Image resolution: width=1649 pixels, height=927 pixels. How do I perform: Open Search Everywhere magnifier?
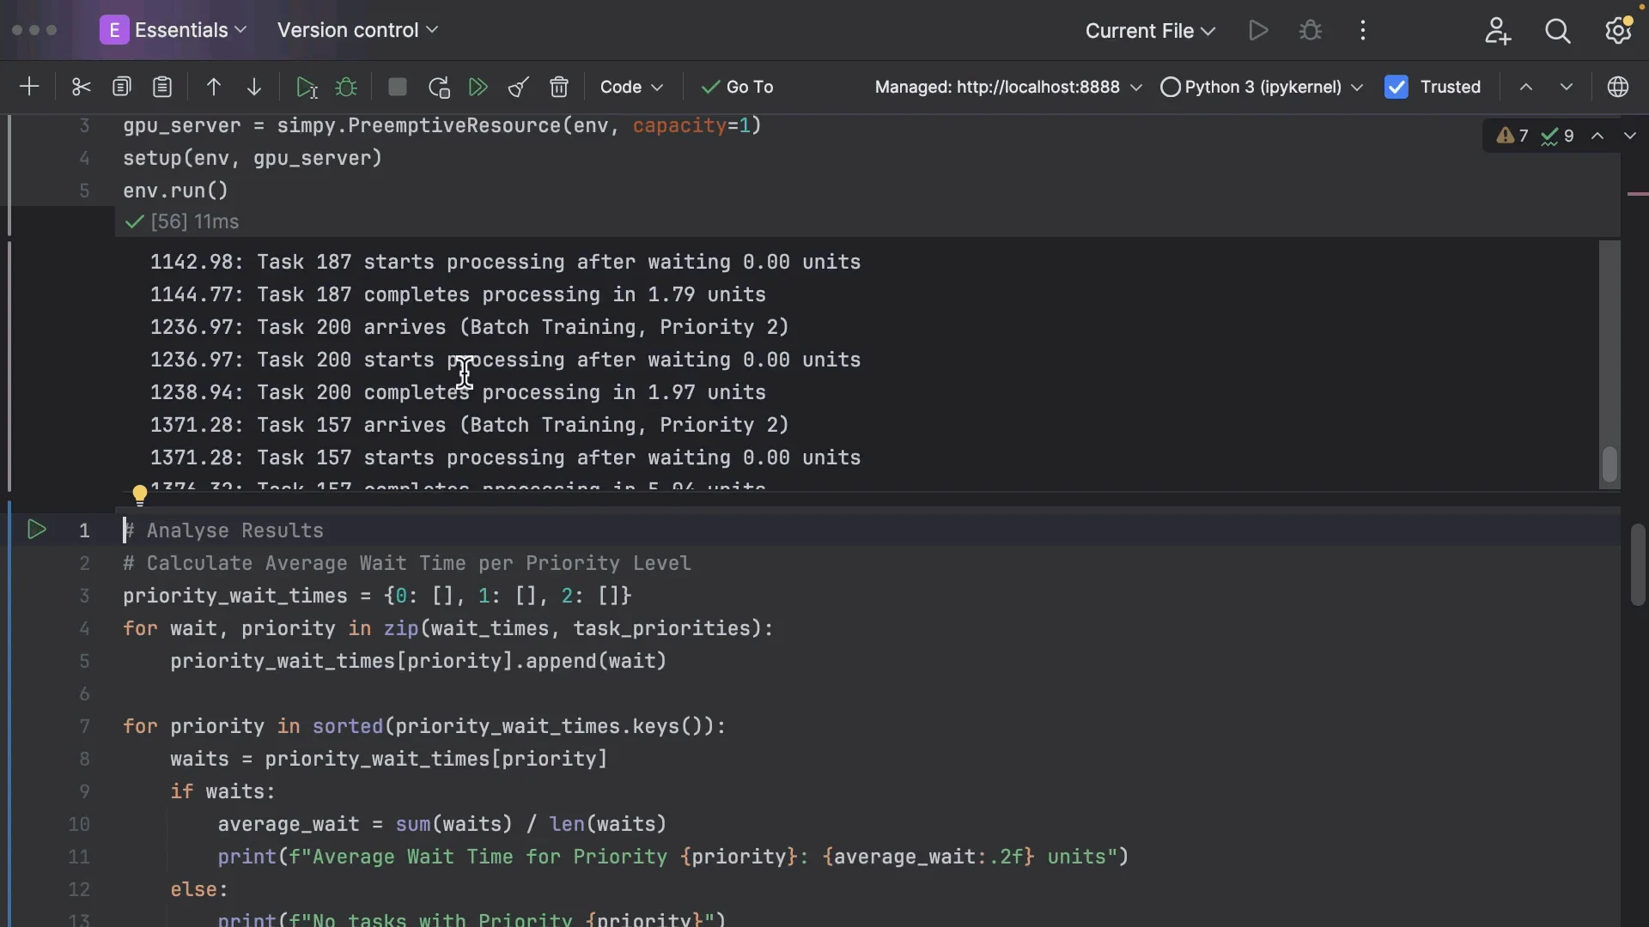(1558, 31)
